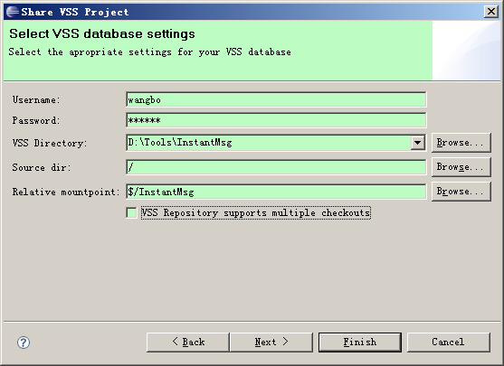Click the 'Username:' field label

click(x=36, y=99)
